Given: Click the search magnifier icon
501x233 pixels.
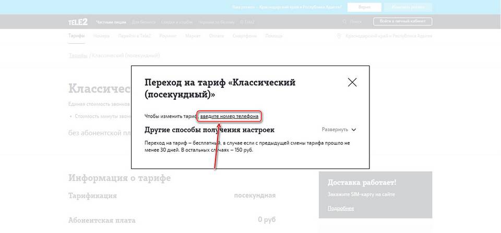Looking at the screenshot, I should click(344, 22).
